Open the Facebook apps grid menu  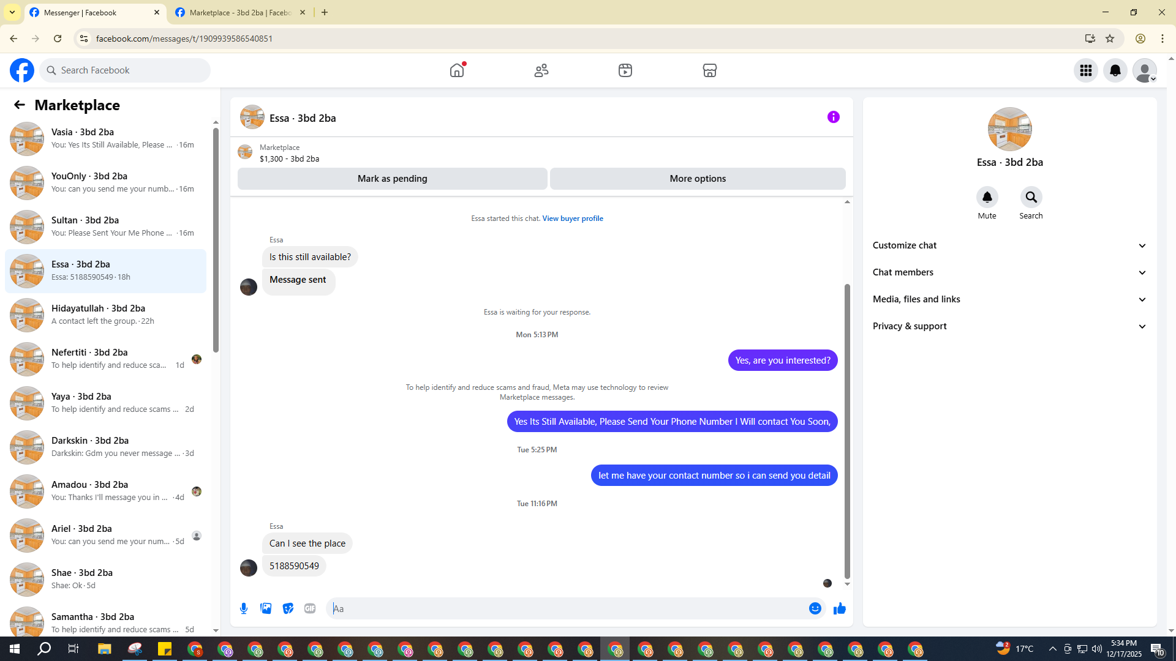[x=1085, y=70]
